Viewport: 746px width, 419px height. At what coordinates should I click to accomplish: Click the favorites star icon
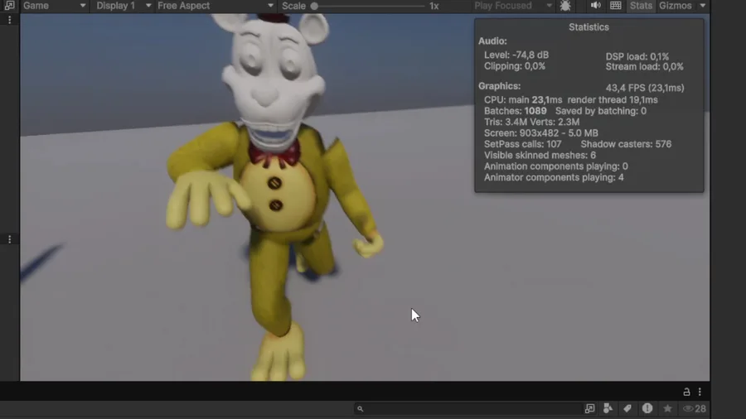pyautogui.click(x=667, y=408)
